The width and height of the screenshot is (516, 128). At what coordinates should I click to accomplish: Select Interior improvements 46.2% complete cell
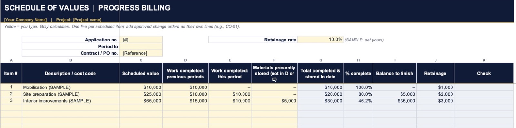tap(358, 101)
